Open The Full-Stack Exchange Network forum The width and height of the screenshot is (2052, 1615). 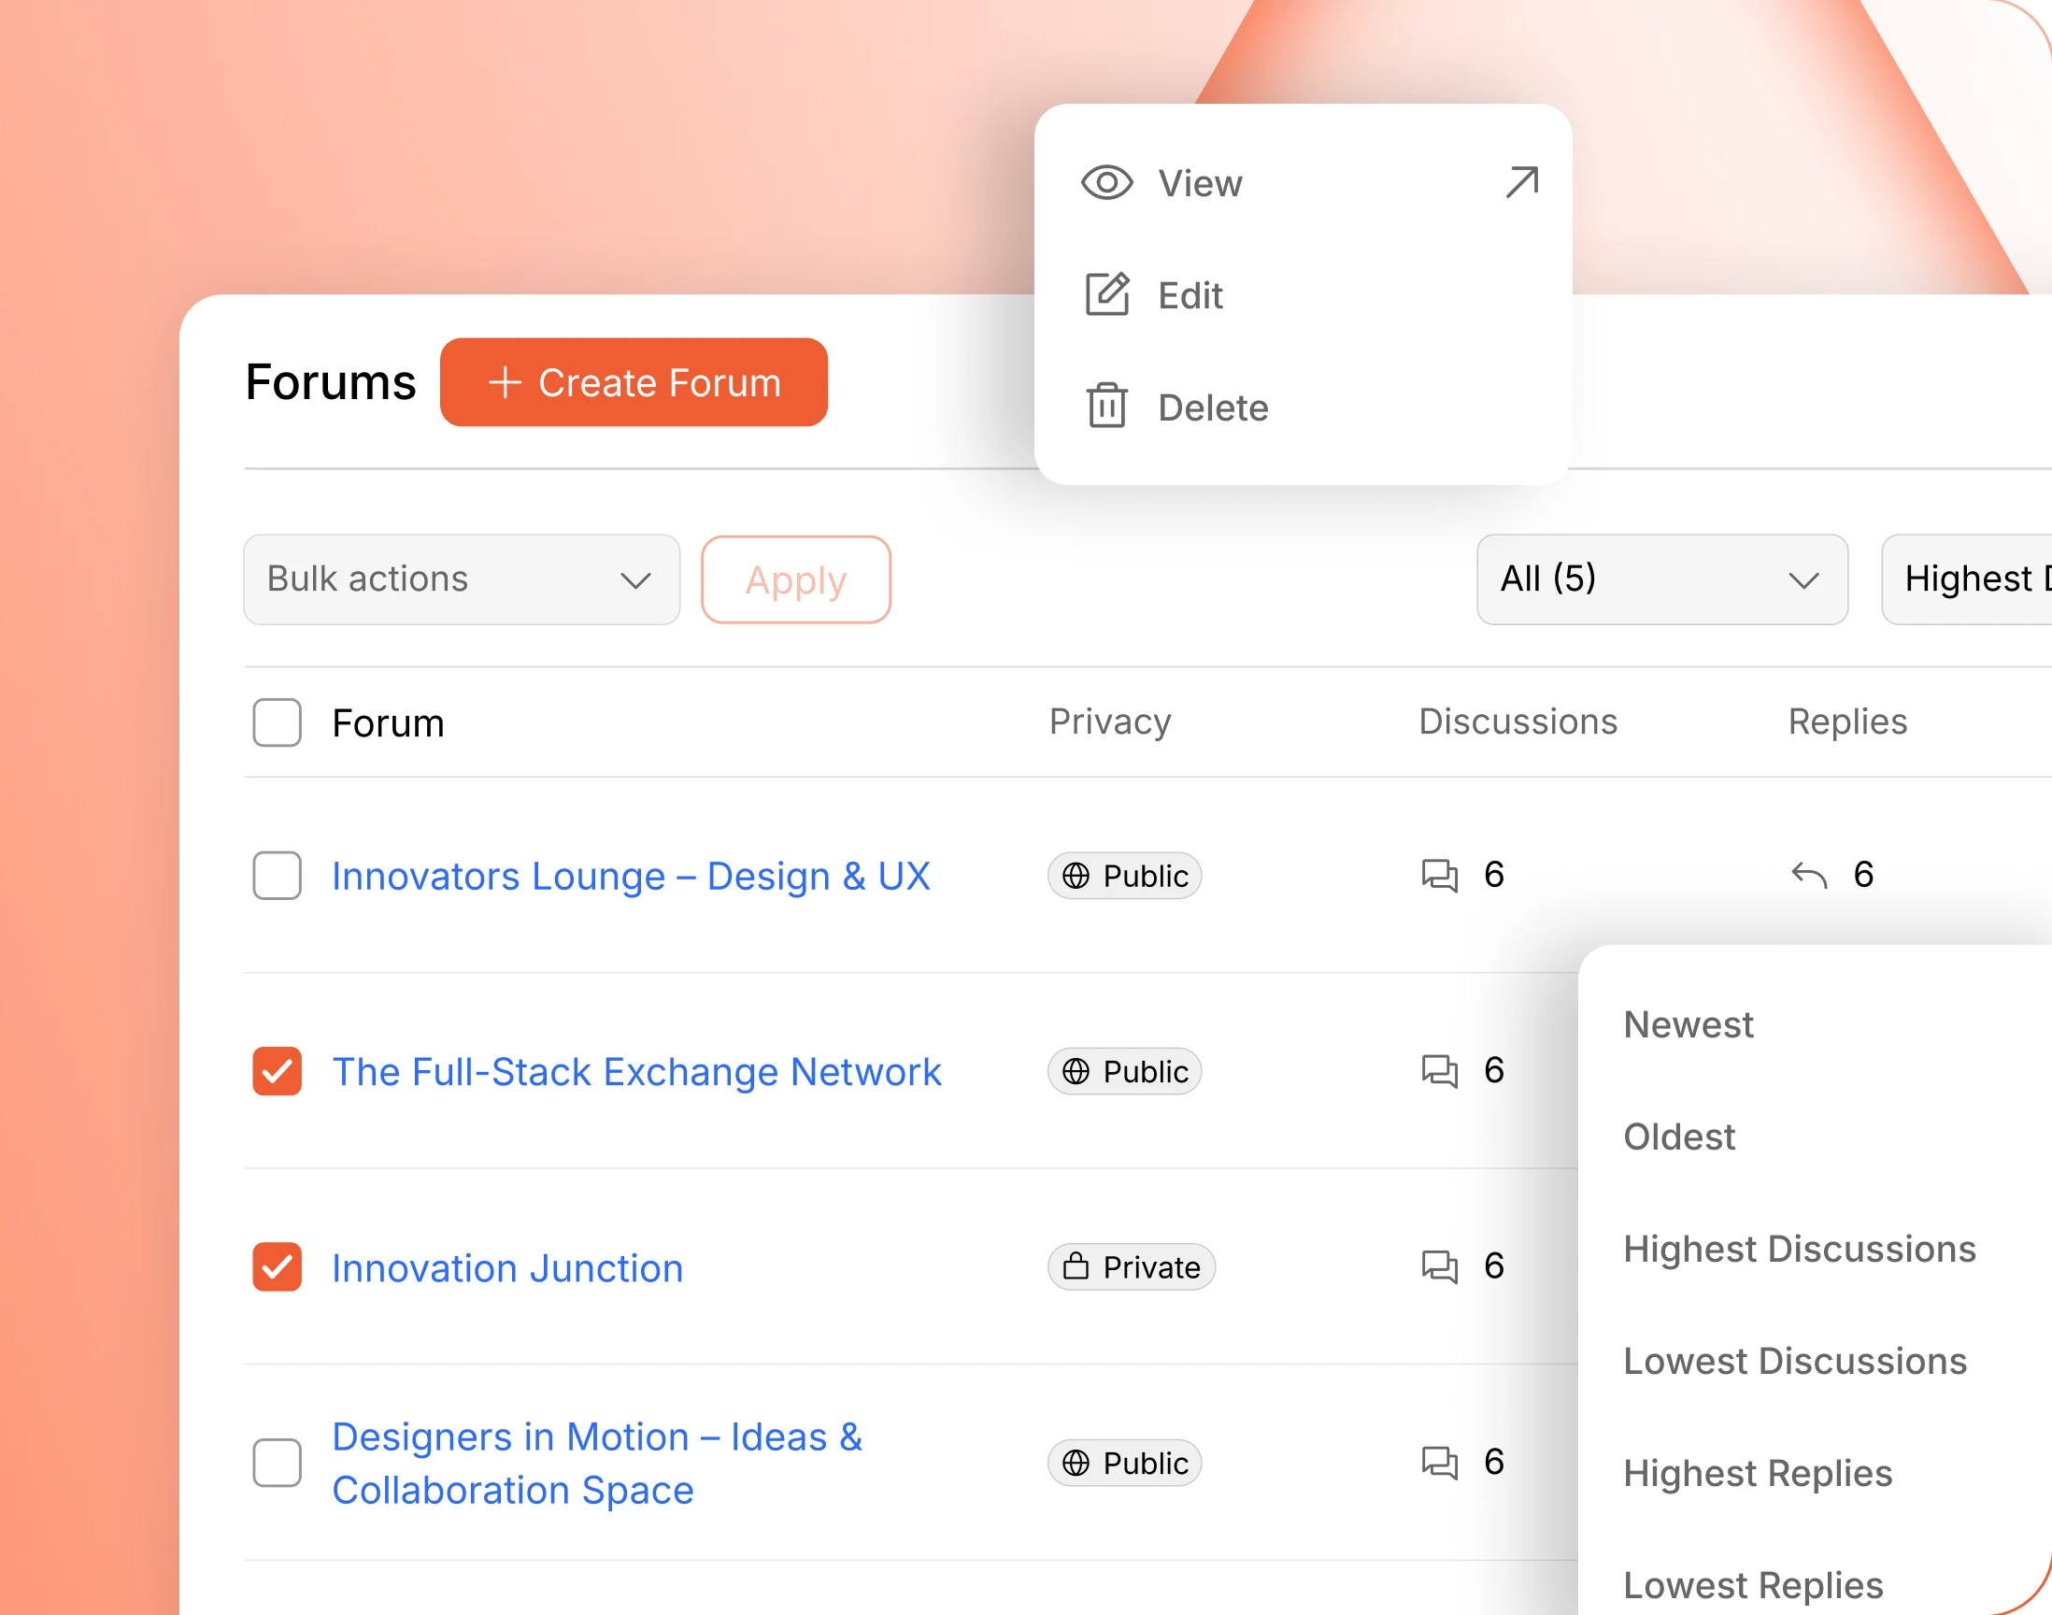click(637, 1071)
